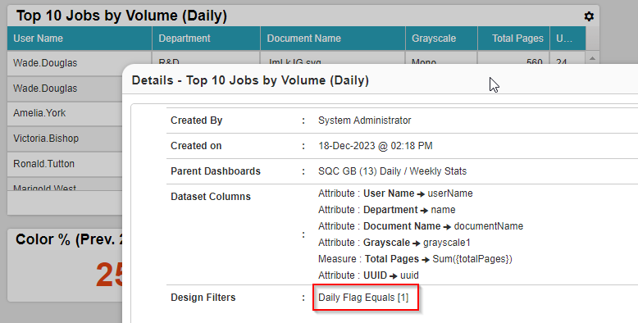Click the User Name attribute mapping
This screenshot has height=323, width=638.
(x=395, y=193)
